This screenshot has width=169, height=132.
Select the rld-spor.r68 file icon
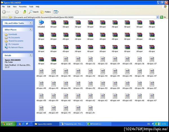(x=41, y=108)
